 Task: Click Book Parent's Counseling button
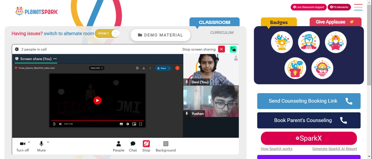[x=309, y=120]
